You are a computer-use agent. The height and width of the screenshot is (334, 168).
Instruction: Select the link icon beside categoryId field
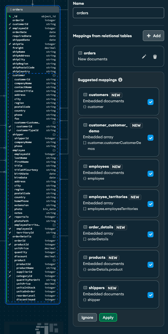(10, 276)
